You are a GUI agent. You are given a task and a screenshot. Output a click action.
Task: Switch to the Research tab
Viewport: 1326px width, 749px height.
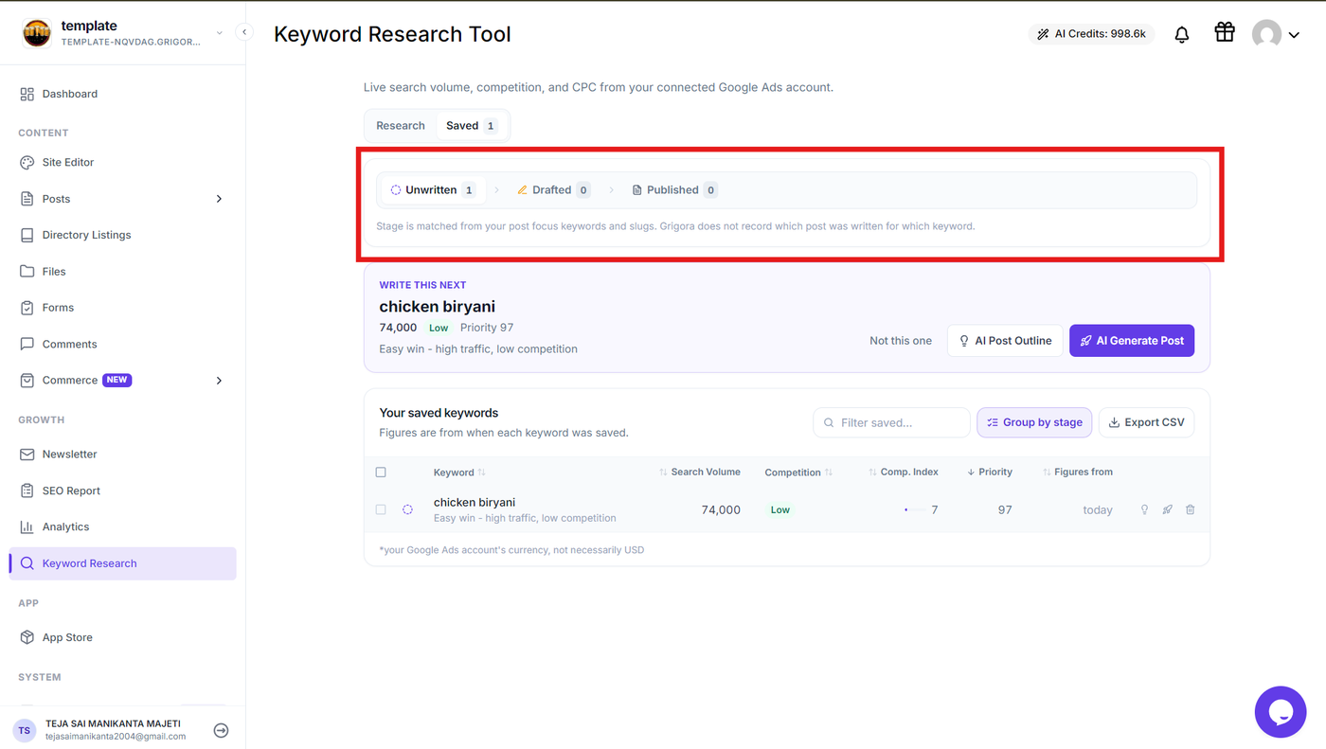click(401, 126)
